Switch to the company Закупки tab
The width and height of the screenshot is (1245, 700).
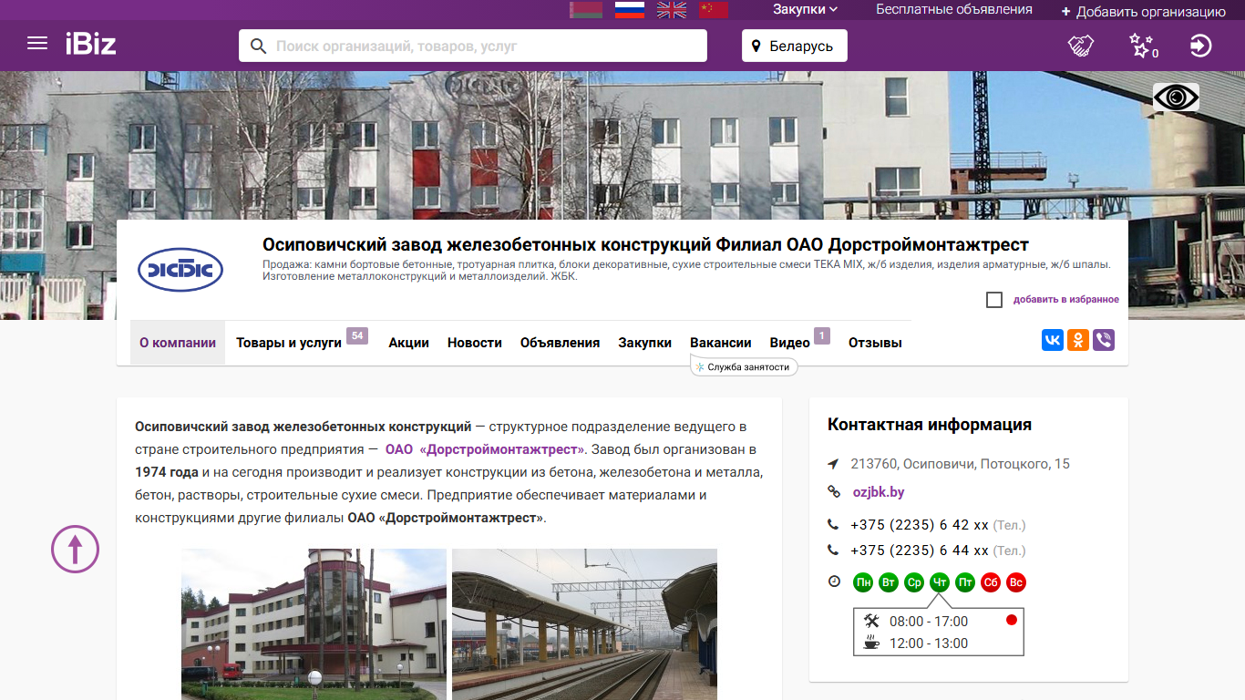(x=645, y=343)
